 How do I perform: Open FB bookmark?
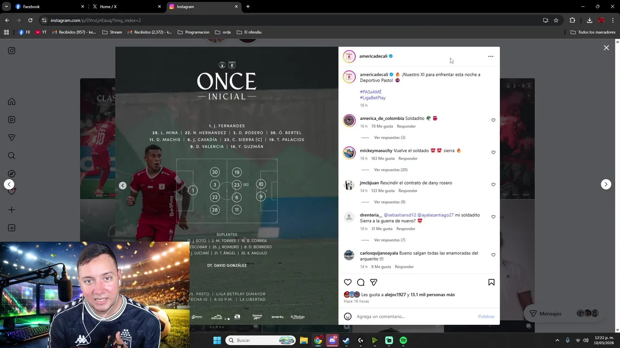(x=24, y=32)
